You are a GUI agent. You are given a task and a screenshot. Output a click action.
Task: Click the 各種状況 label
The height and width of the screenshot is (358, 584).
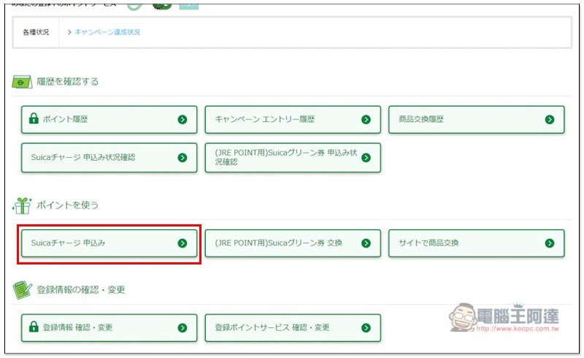tap(36, 32)
